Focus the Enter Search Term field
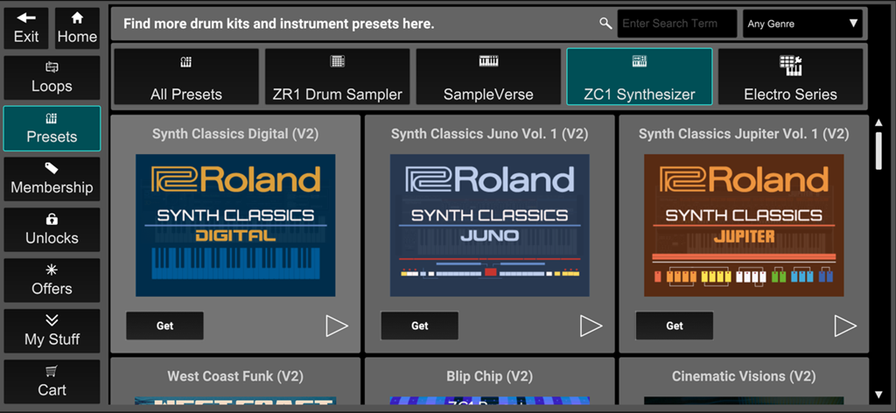Viewport: 896px width, 413px height. tap(677, 24)
